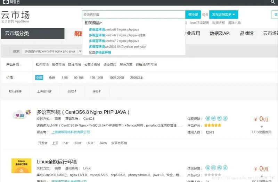The image size is (278, 182).
Task: Open the 数据及API navigation tab
Action: [x=220, y=34]
